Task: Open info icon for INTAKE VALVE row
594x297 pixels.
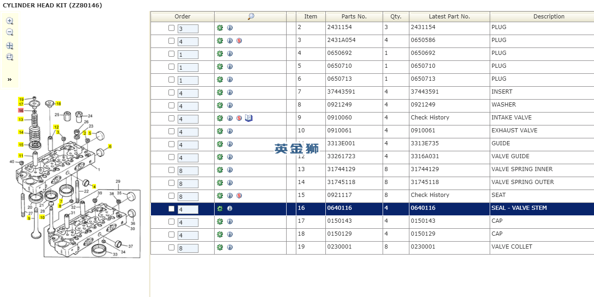Action: (230, 118)
